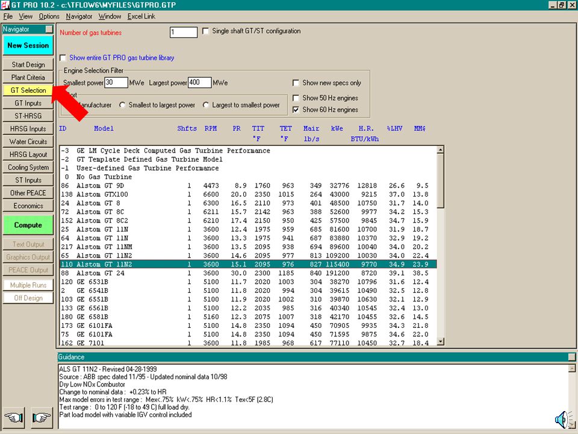Click the speaker audio icon
Viewport: 578px width, 434px height.
563,420
